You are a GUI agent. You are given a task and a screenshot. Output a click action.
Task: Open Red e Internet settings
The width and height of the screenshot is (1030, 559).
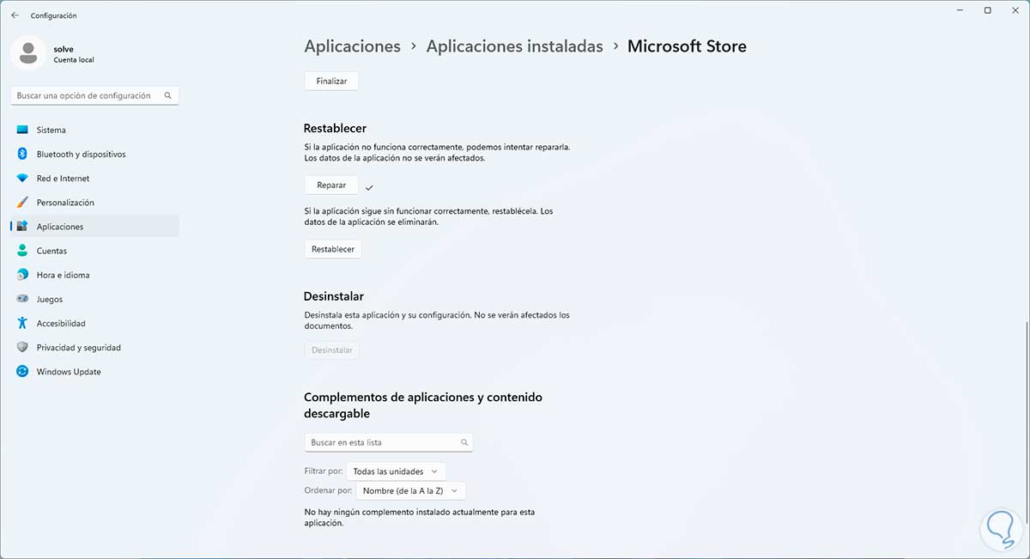click(95, 178)
